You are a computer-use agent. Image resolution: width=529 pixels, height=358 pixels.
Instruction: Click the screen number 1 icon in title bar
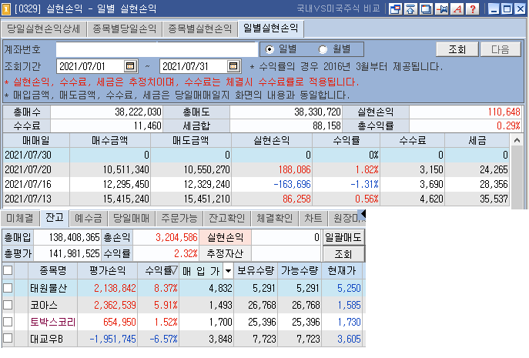[5, 8]
